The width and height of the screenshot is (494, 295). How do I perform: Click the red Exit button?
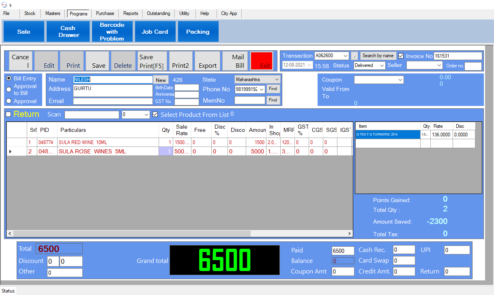click(262, 61)
